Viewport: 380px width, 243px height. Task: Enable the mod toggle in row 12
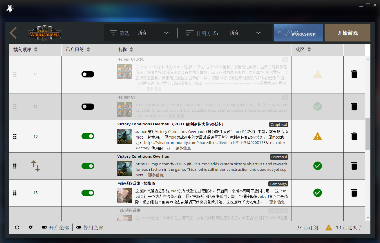pos(88,107)
